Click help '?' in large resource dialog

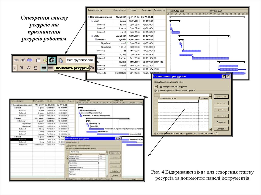[x=224, y=76]
